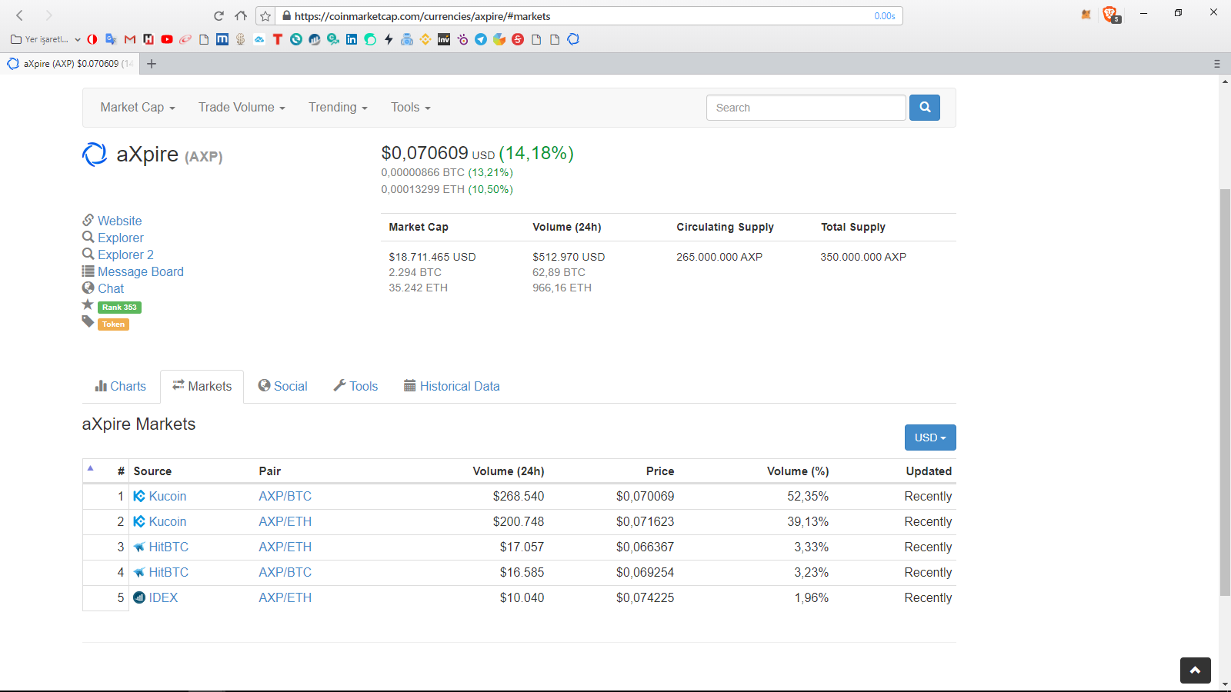Open the IDEX exchange link

pos(163,597)
